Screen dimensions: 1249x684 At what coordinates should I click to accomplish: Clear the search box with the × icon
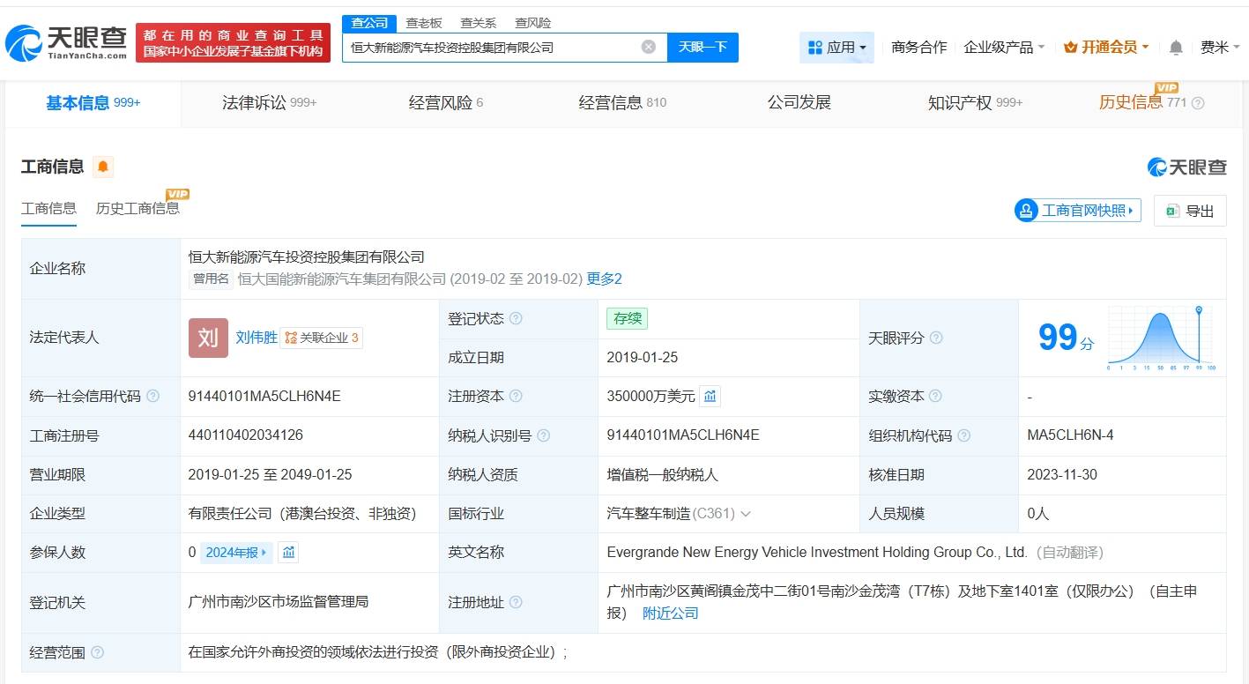click(648, 47)
